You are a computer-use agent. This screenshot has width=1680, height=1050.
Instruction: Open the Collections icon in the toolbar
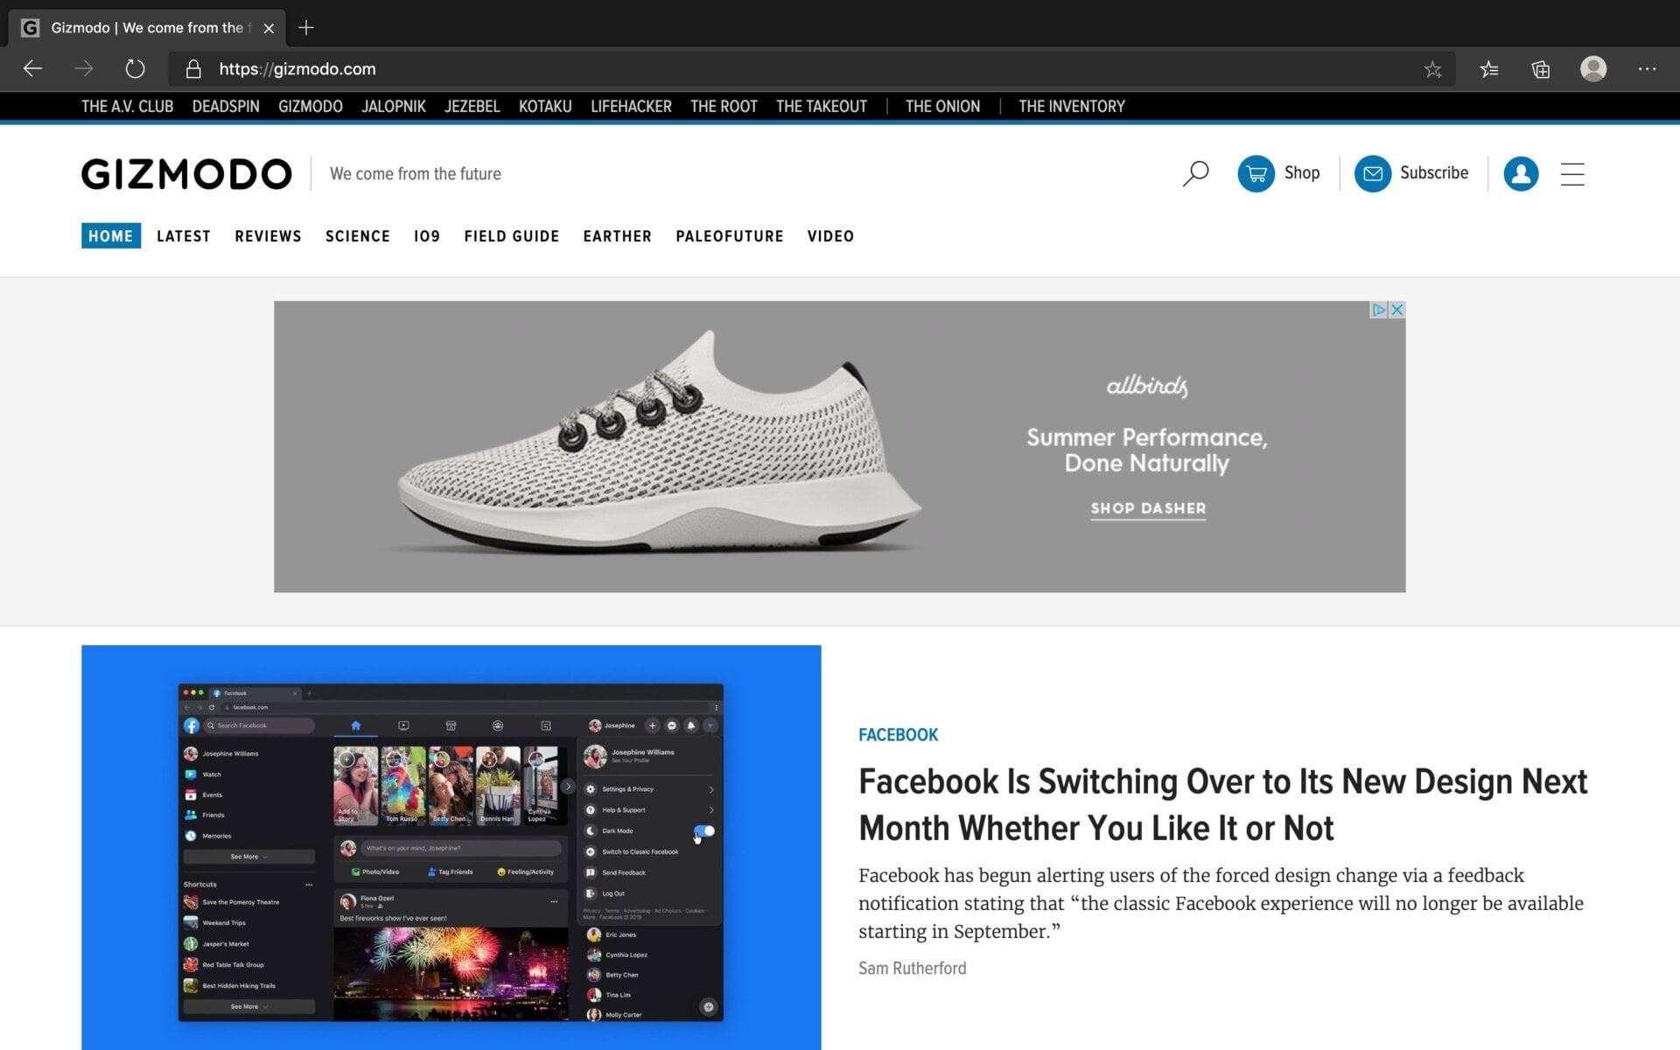click(1540, 69)
